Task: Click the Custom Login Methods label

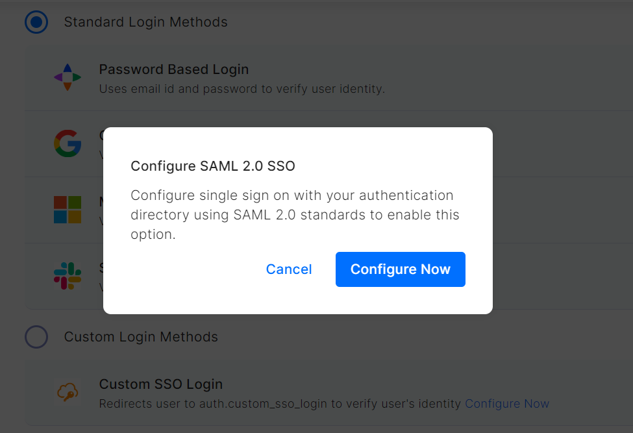Action: point(141,337)
